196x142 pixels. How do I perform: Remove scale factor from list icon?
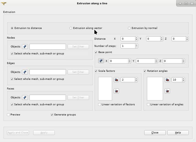[x=116, y=91]
